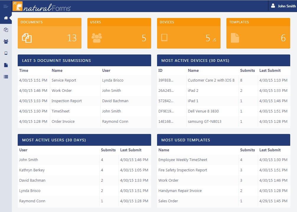Open the John Smith account menu
Viewport: 297px width, 212px height.
coord(284,5)
